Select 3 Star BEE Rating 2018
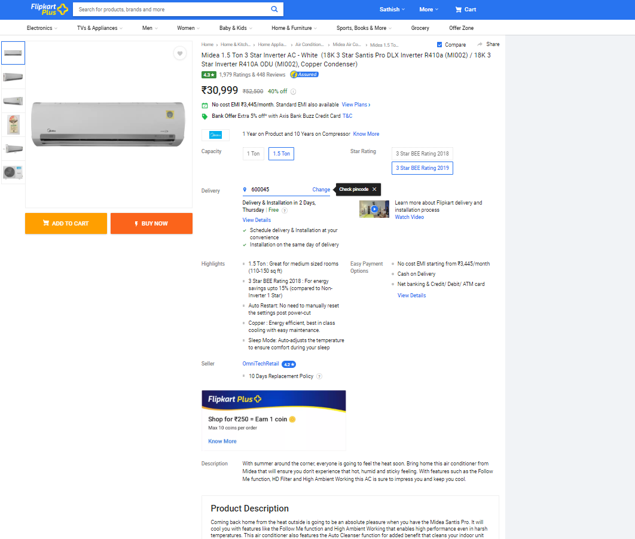Image resolution: width=635 pixels, height=539 pixels. click(x=422, y=154)
